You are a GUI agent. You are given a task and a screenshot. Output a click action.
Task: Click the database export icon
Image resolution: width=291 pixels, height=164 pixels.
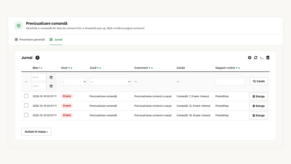268,58
